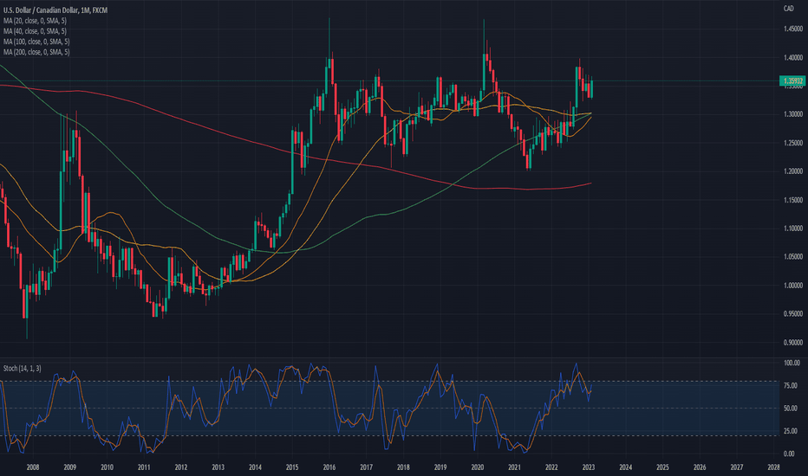Click the 100.00 stochastic scale label
The image size is (808, 476).
click(792, 363)
